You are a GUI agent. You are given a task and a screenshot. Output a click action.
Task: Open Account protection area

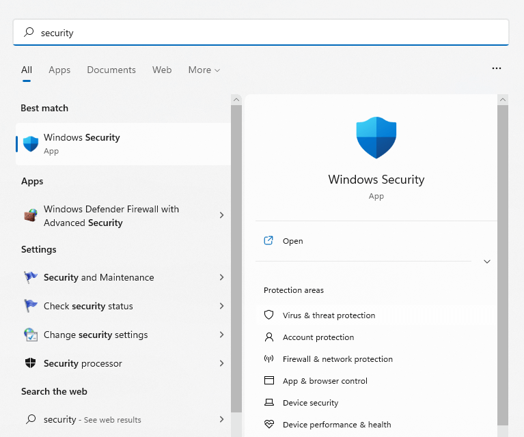(x=318, y=337)
